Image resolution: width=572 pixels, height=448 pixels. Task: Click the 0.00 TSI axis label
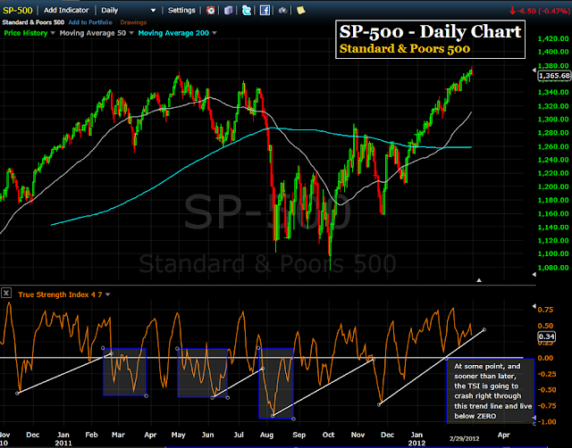pyautogui.click(x=546, y=358)
